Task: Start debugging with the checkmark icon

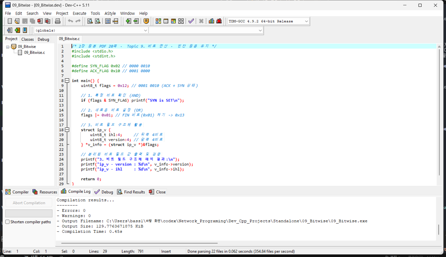Action: [x=191, y=21]
